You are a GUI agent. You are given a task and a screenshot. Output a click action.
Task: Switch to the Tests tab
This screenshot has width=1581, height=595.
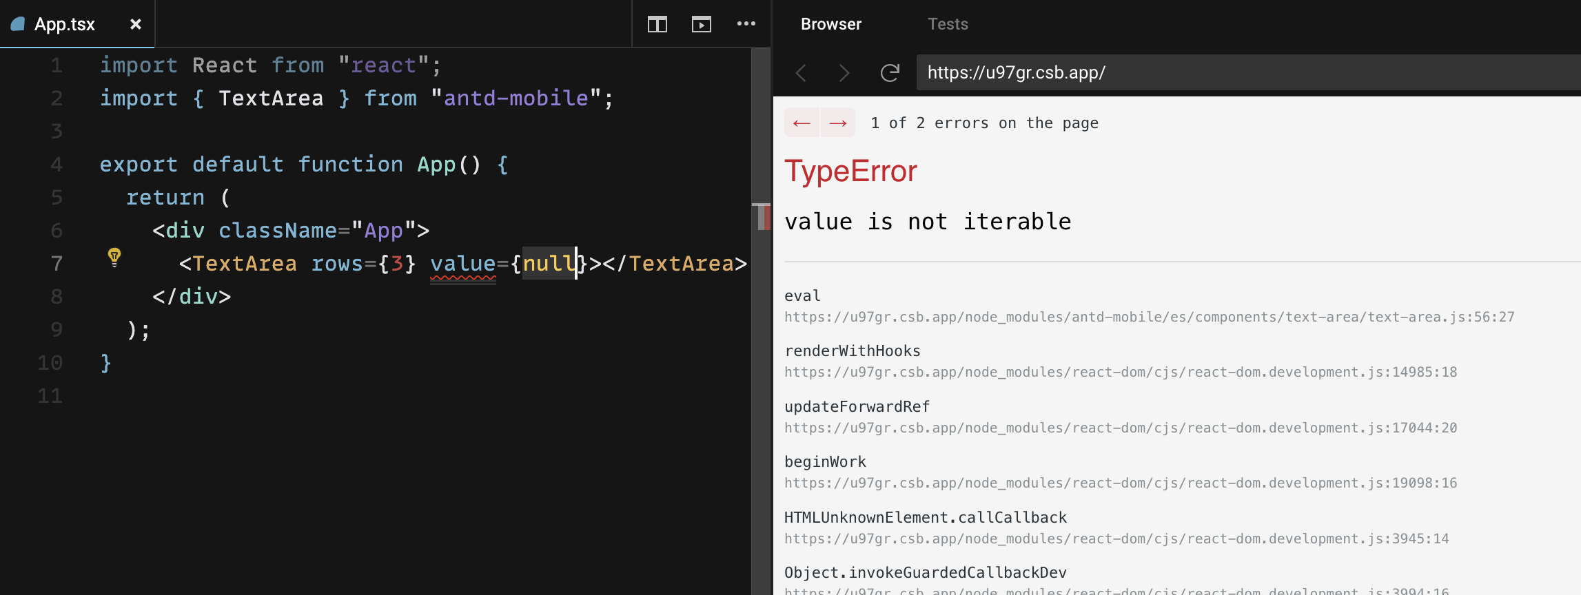pyautogui.click(x=948, y=24)
